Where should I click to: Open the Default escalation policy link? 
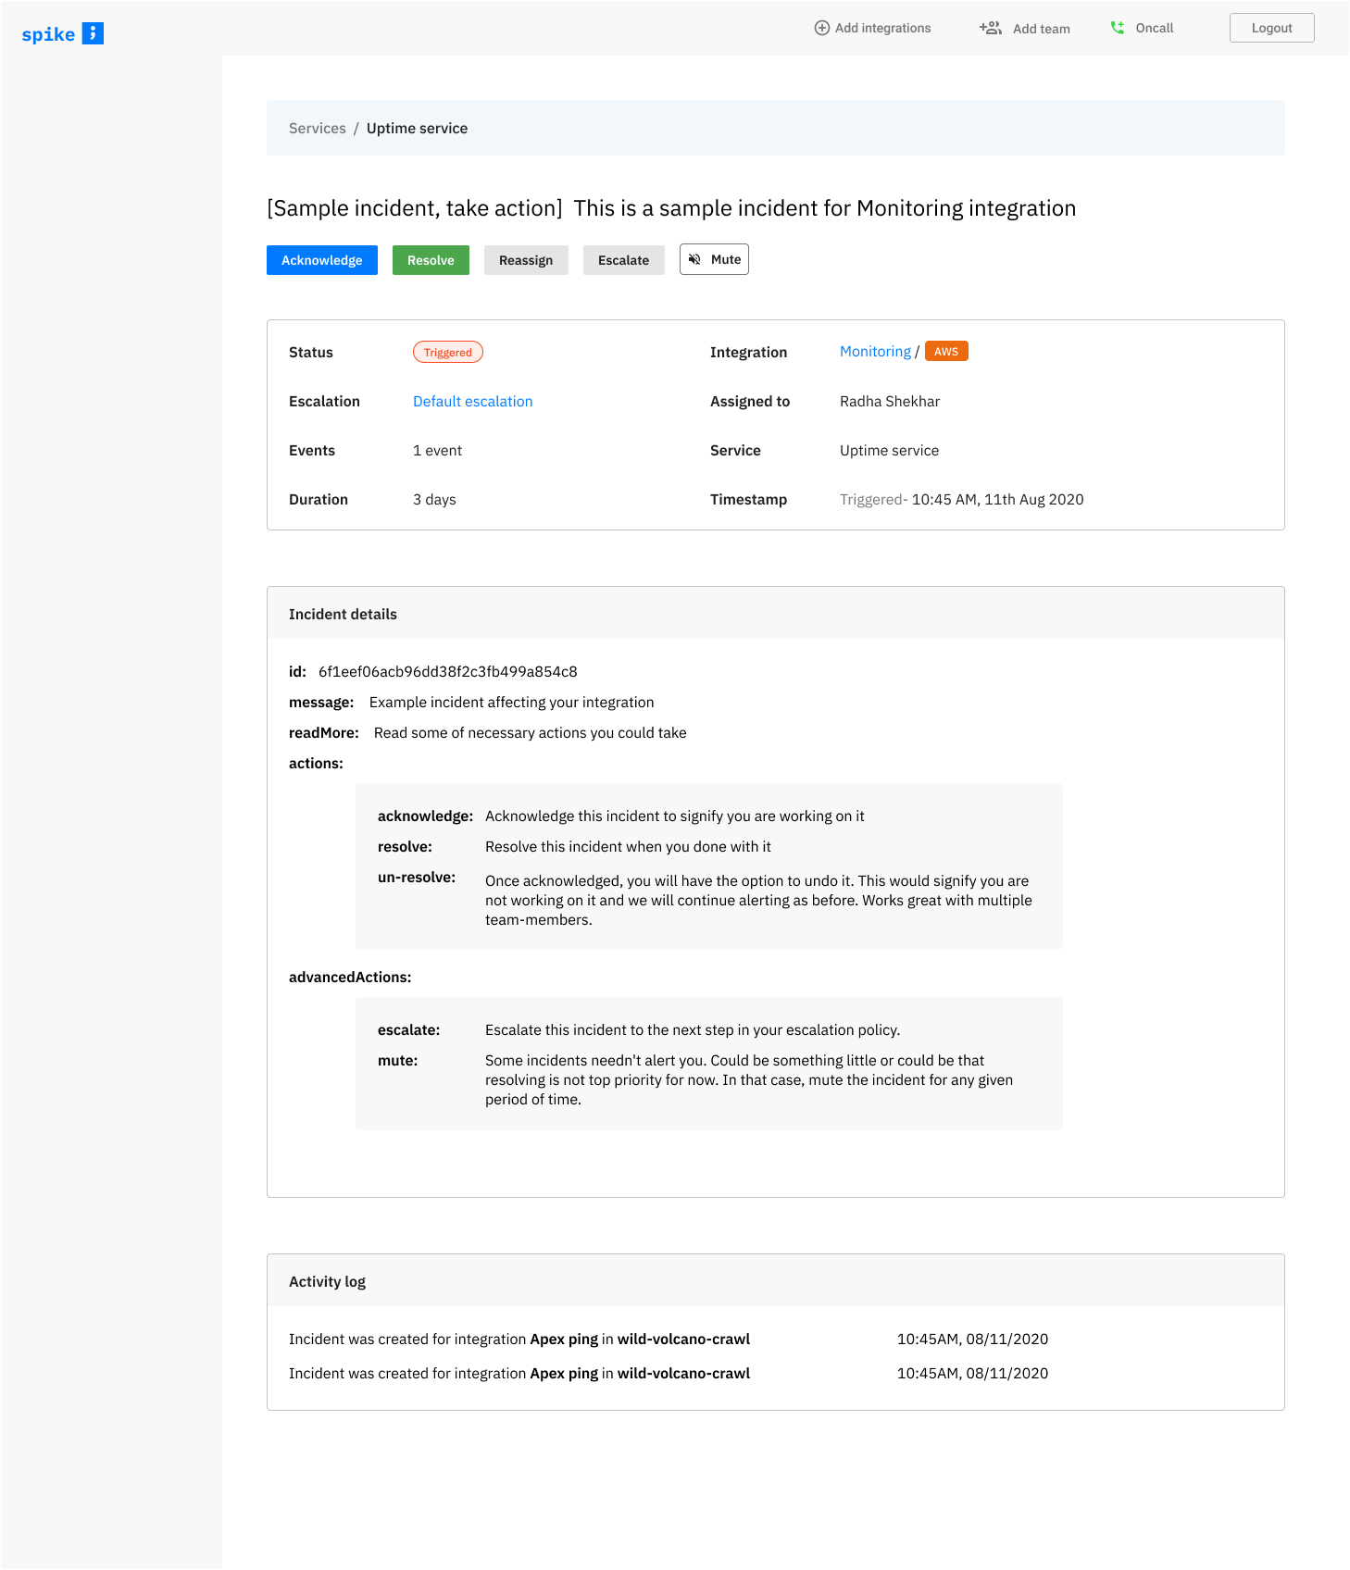click(x=472, y=402)
